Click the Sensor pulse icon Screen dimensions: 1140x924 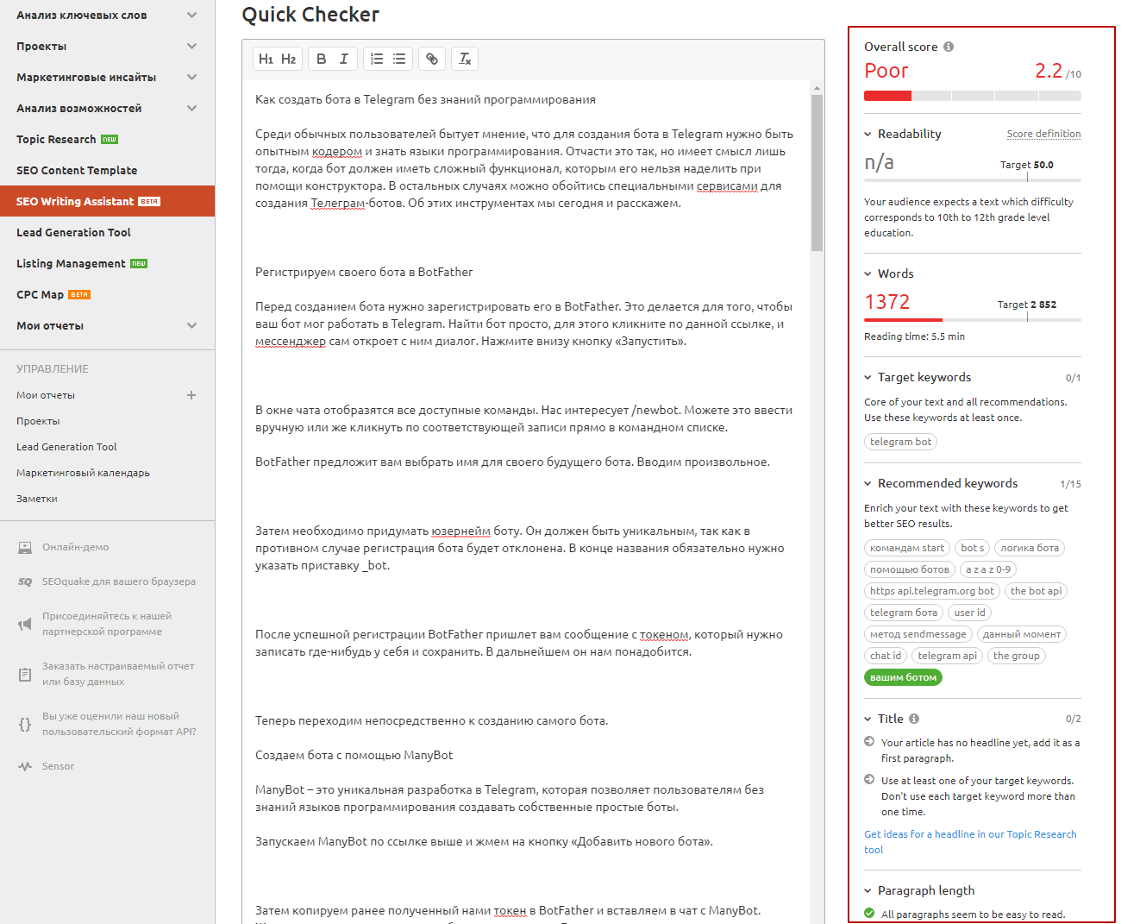(25, 766)
